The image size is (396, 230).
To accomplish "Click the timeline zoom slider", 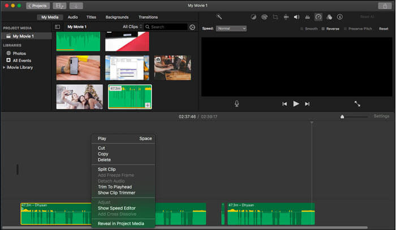I will point(342,116).
